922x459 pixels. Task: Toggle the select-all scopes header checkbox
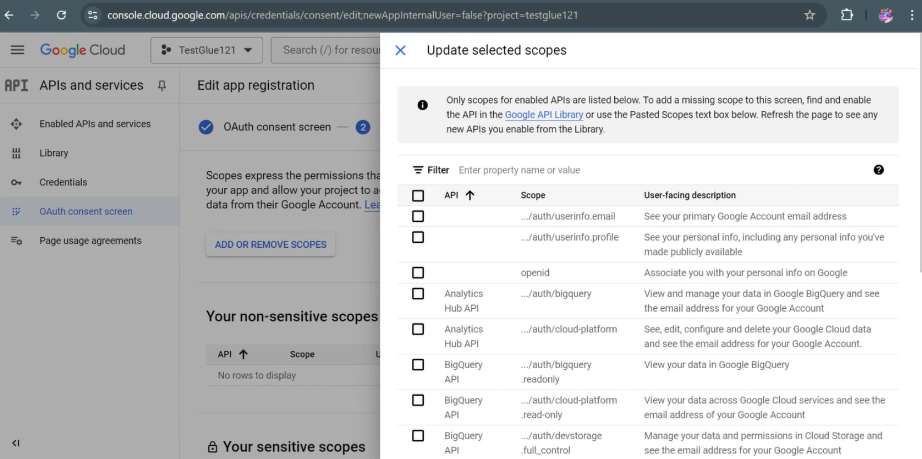click(418, 195)
